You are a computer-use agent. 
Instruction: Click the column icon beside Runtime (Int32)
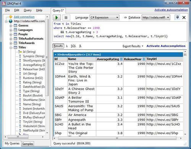[x=20, y=78]
